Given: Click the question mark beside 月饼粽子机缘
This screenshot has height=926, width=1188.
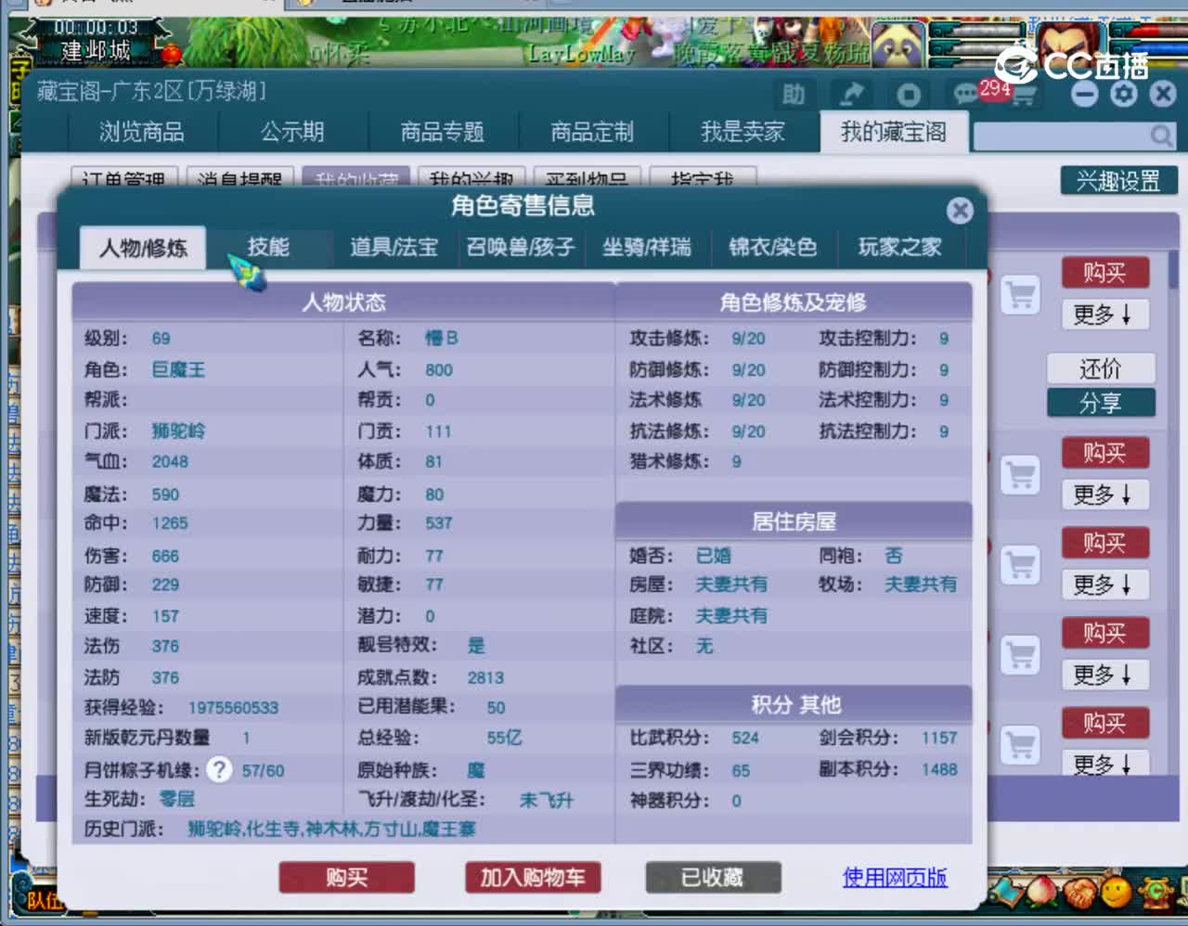Looking at the screenshot, I should point(219,769).
